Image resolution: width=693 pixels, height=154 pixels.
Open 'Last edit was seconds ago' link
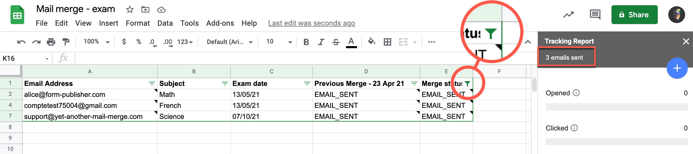(311, 23)
